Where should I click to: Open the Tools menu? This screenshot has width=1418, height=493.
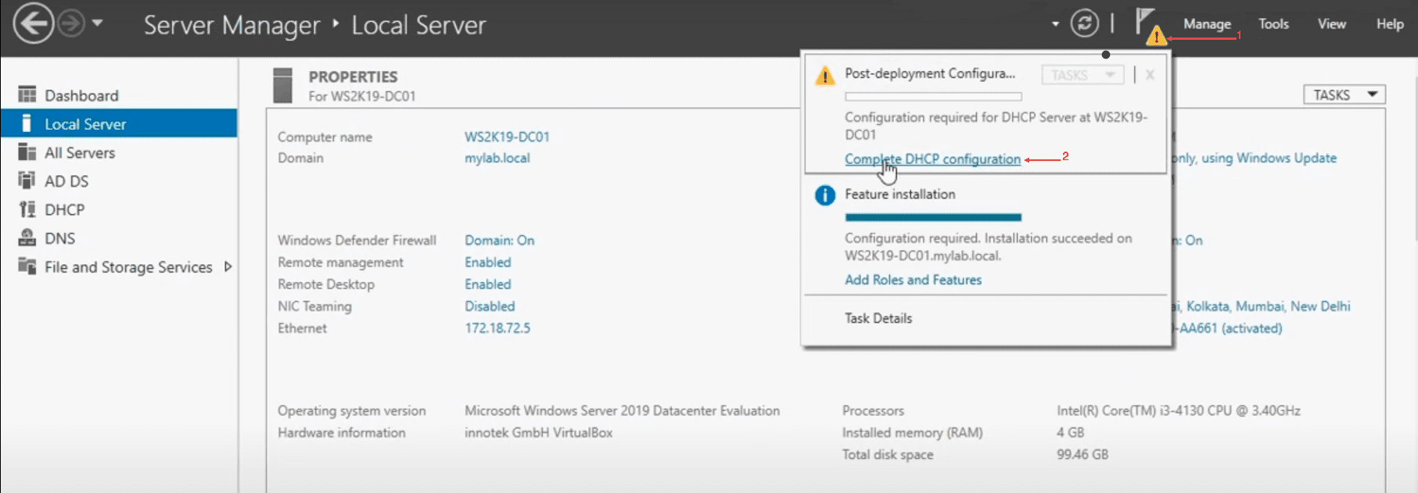click(x=1273, y=24)
